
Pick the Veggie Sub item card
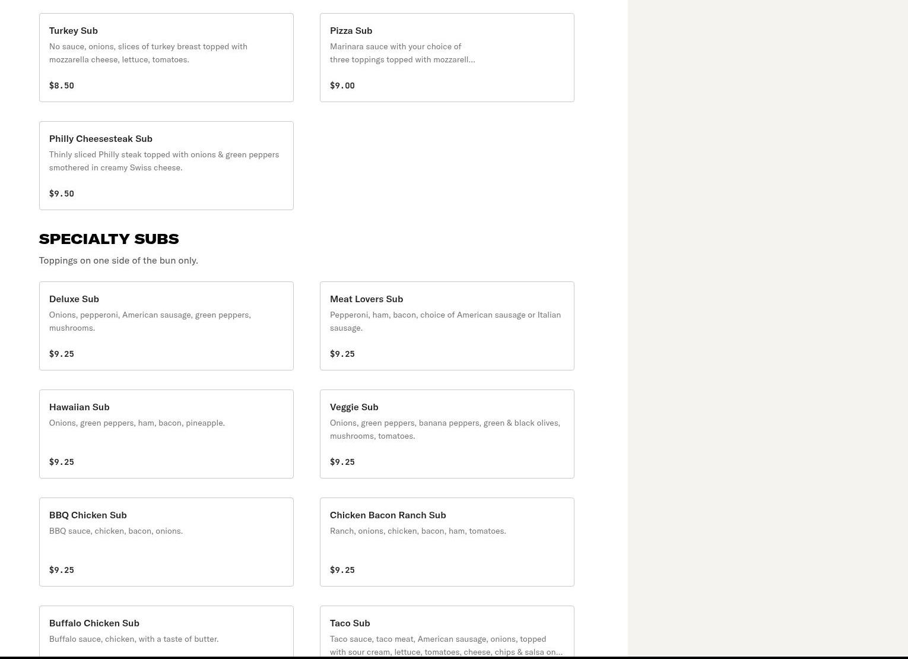(447, 434)
